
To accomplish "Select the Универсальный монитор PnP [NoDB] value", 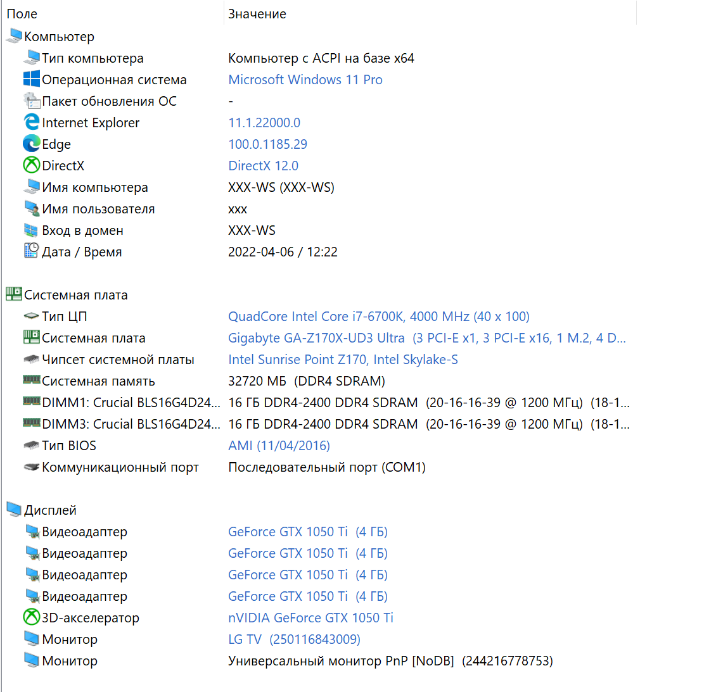I will click(390, 661).
